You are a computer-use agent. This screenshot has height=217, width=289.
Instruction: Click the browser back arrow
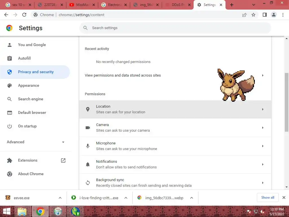point(6,15)
